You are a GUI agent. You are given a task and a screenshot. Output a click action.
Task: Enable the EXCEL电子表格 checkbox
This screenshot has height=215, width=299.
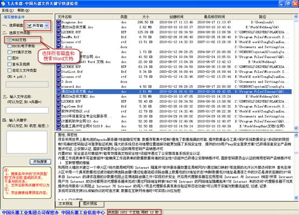click(x=9, y=46)
